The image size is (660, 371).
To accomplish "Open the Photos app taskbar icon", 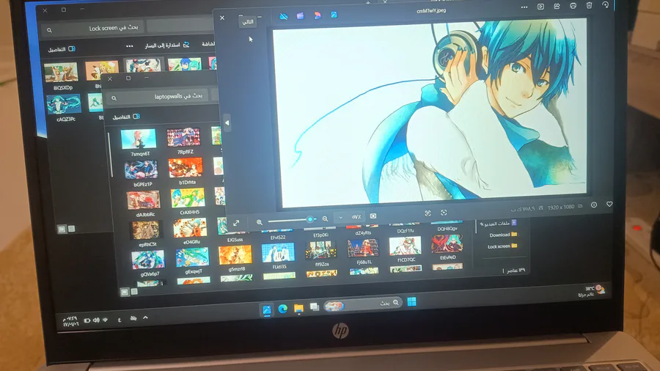I will (267, 310).
